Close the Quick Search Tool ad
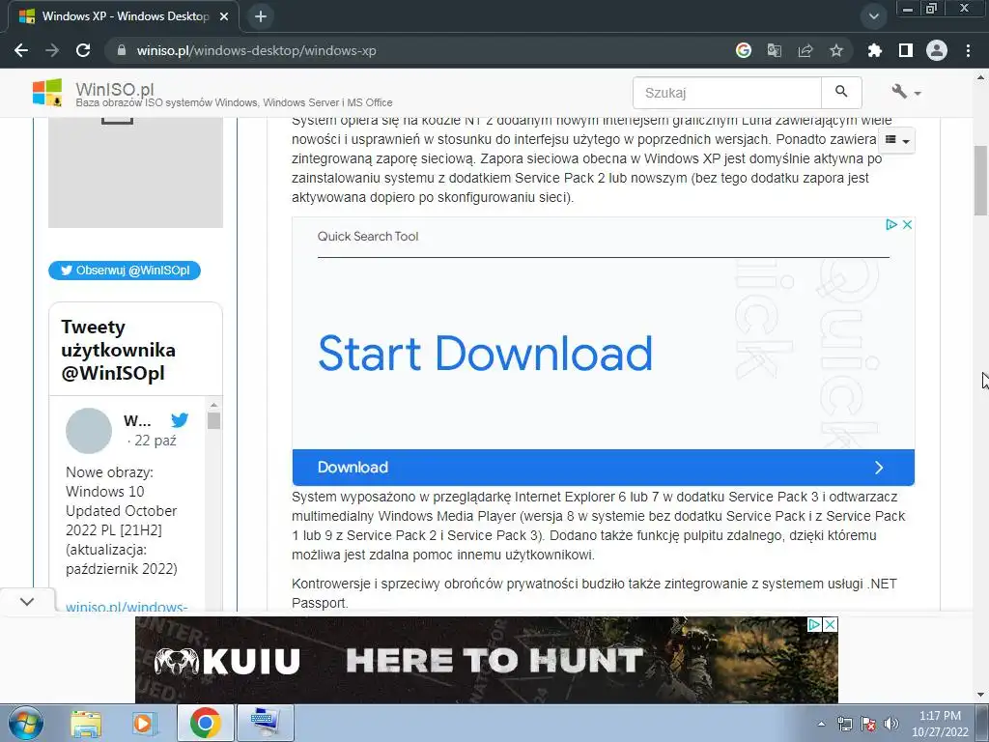This screenshot has width=989, height=742. pyautogui.click(x=907, y=224)
